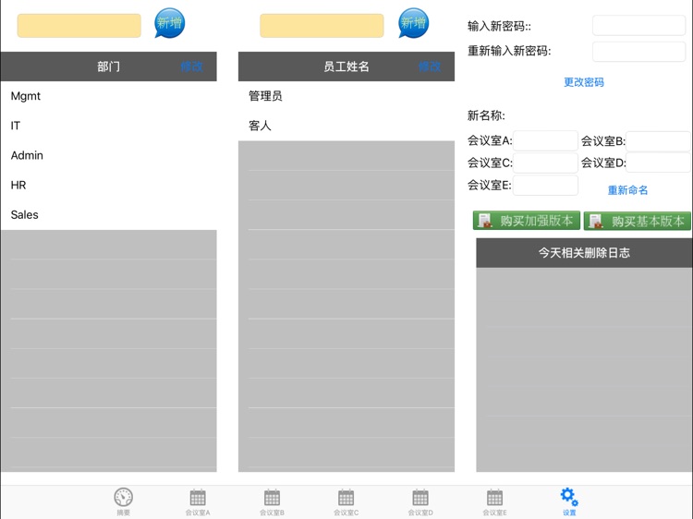Click the 会议室B new name field

point(658,141)
